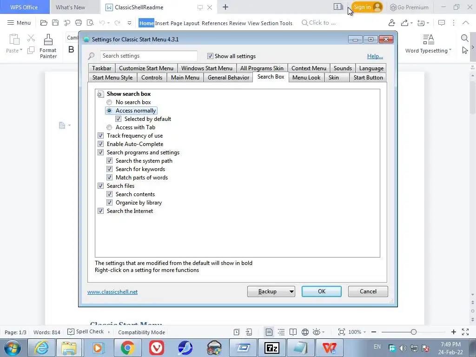Screen dimensions: 476x357
Task: Select the Format Painter brush
Action: 48,40
